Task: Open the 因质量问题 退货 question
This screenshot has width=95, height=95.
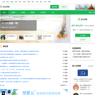Action: coord(25,79)
